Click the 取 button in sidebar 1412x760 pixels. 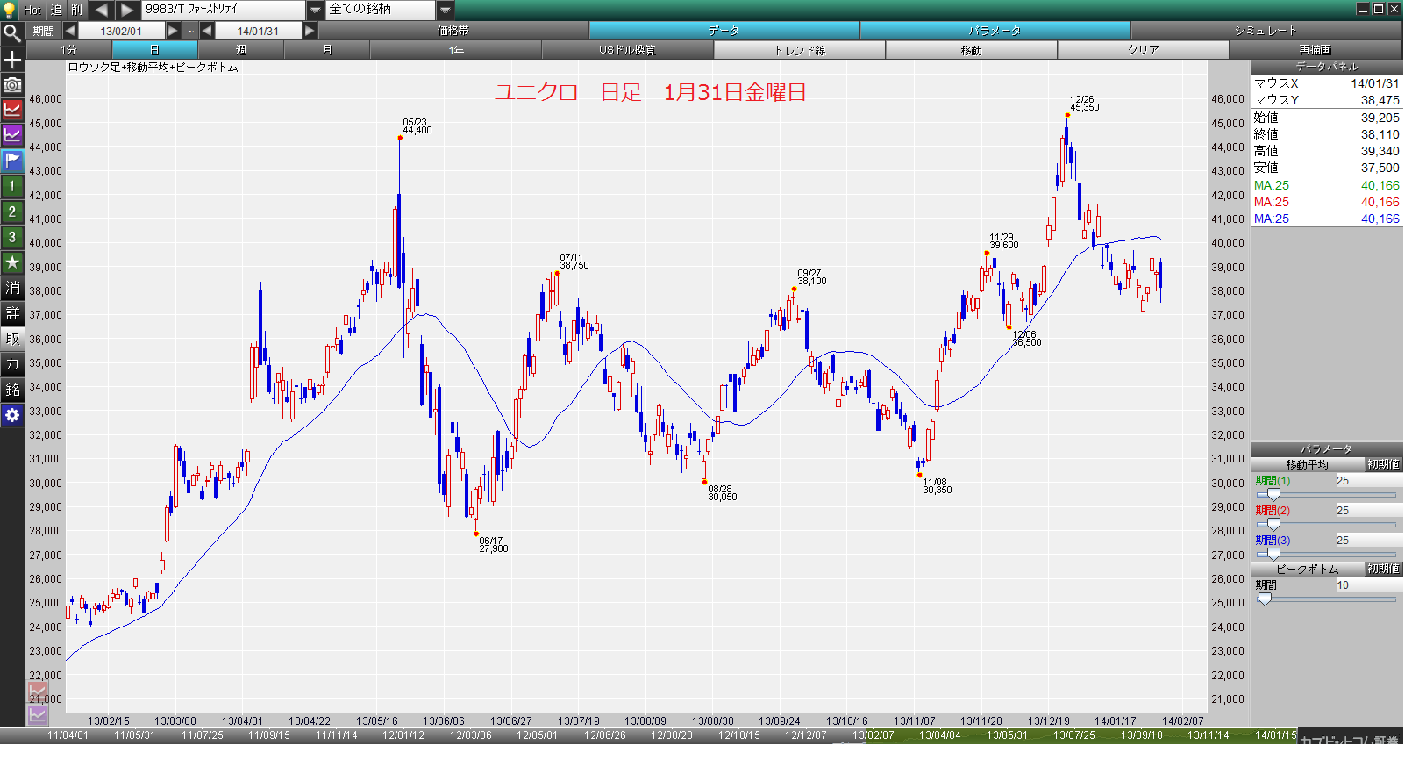[x=12, y=339]
